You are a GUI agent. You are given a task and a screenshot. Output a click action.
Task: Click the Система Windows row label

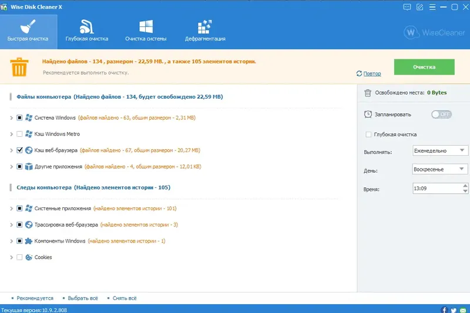coord(55,117)
